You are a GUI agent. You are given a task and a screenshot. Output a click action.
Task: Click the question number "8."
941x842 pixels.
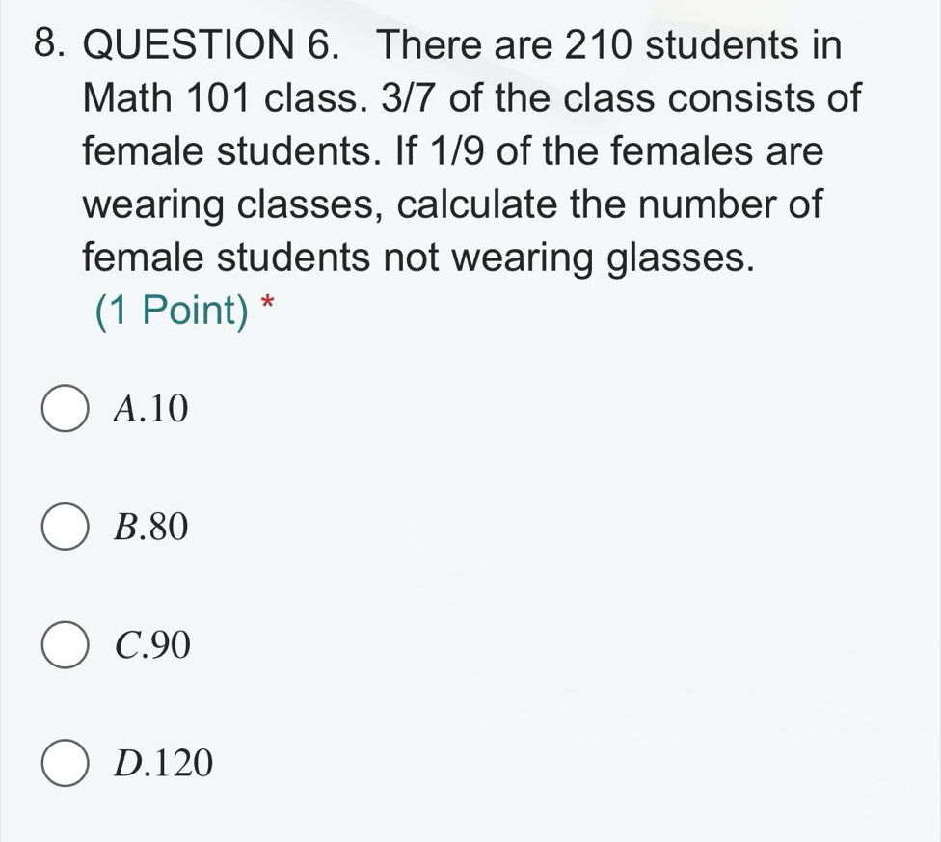[41, 45]
